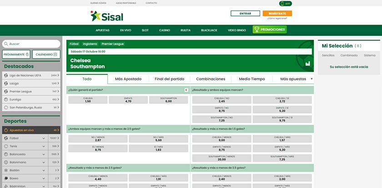
Task: Expand the Boxeo sport list
Action: coord(44,178)
